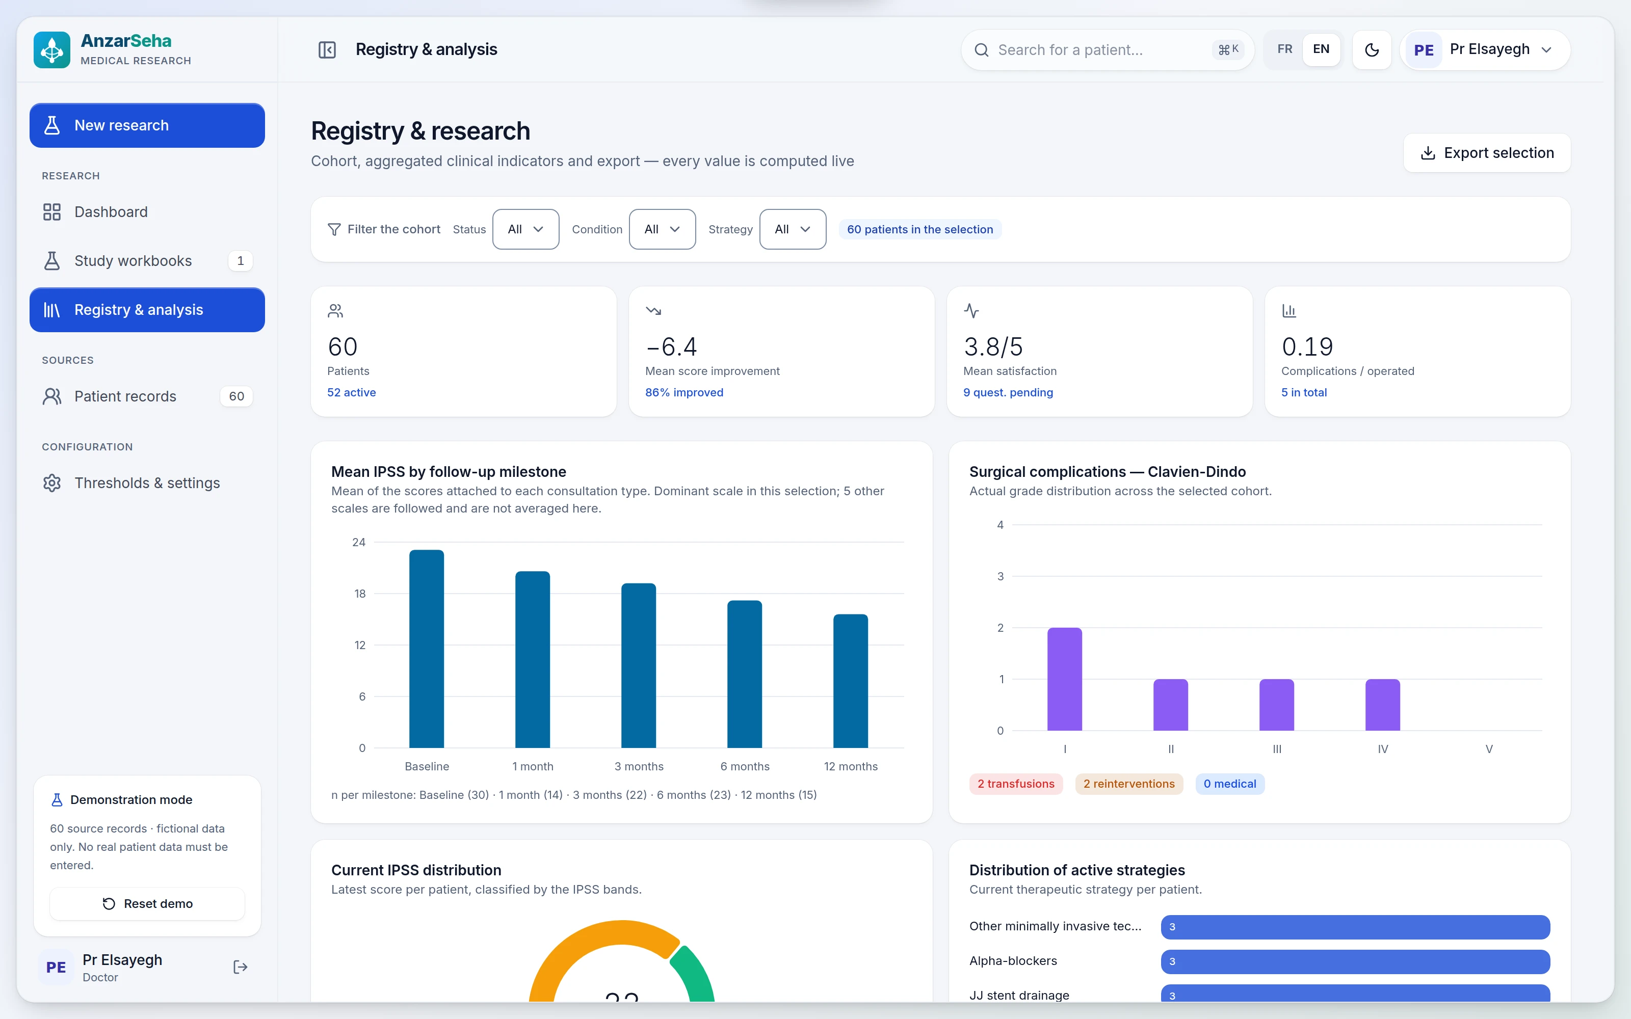
Task: Click the 2 transfusions tag
Action: tap(1016, 784)
